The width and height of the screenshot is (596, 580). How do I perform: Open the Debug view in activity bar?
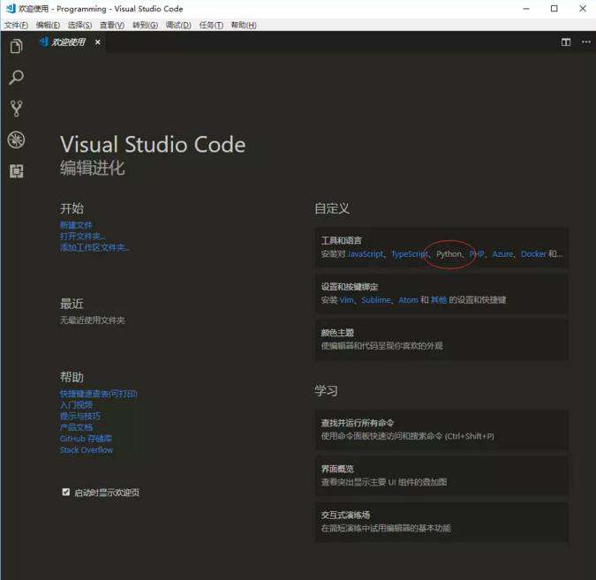point(16,139)
